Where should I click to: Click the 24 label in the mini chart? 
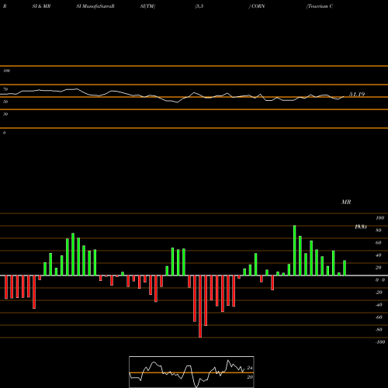[250, 368]
